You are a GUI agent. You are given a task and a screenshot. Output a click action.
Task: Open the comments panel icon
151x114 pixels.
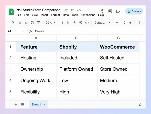tap(110, 11)
